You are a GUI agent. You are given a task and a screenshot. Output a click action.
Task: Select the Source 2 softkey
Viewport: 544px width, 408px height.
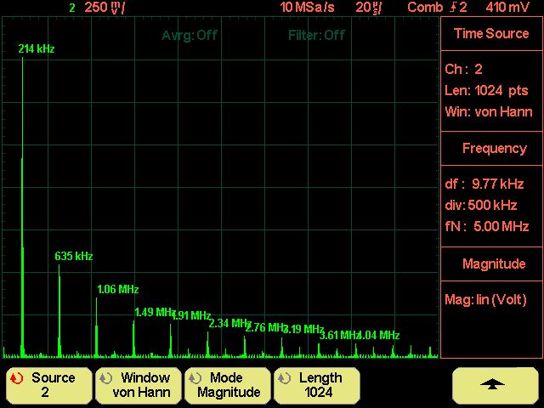(49, 385)
